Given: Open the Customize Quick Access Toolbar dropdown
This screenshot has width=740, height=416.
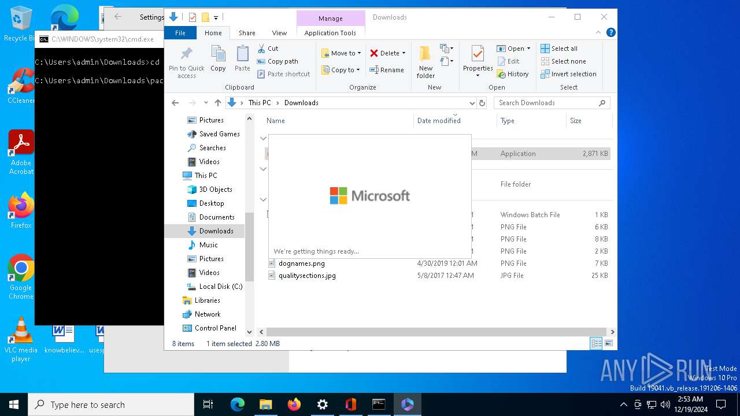Looking at the screenshot, I should 216,18.
